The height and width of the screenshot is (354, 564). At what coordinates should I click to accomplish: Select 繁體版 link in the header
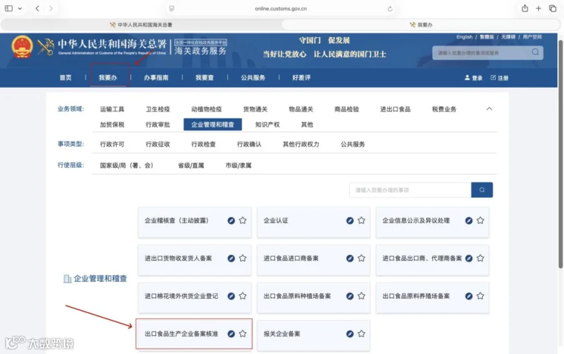point(487,37)
